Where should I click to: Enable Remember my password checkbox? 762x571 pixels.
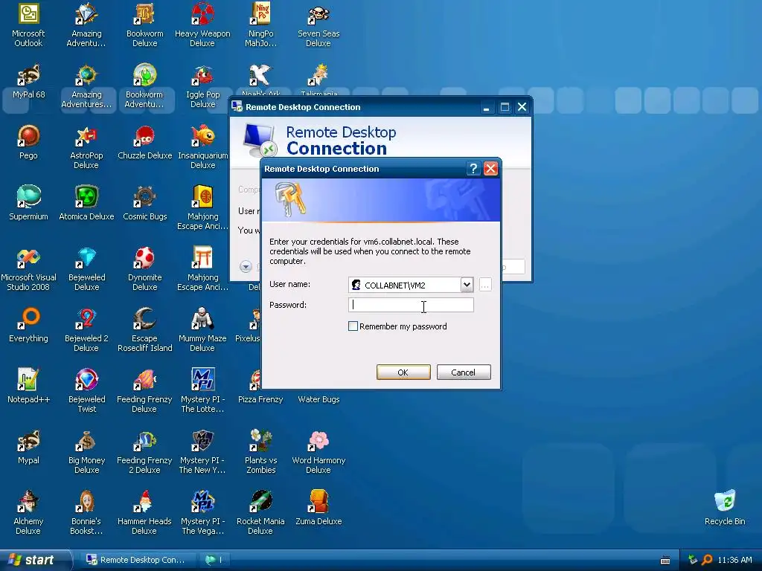353,326
